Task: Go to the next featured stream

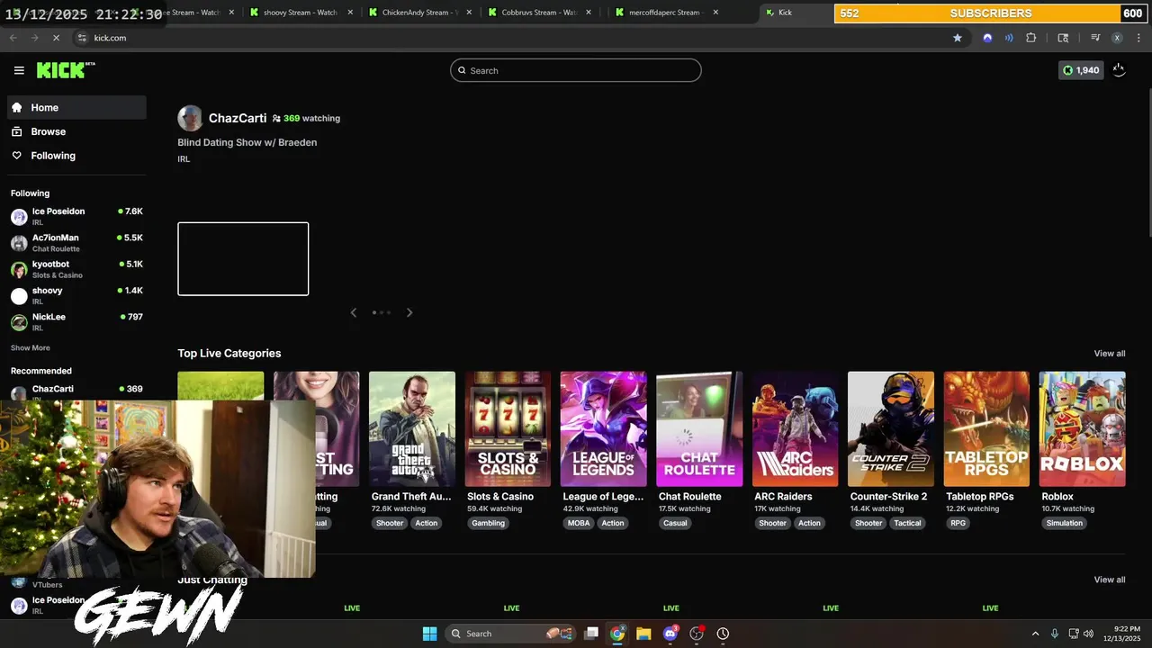Action: click(409, 312)
